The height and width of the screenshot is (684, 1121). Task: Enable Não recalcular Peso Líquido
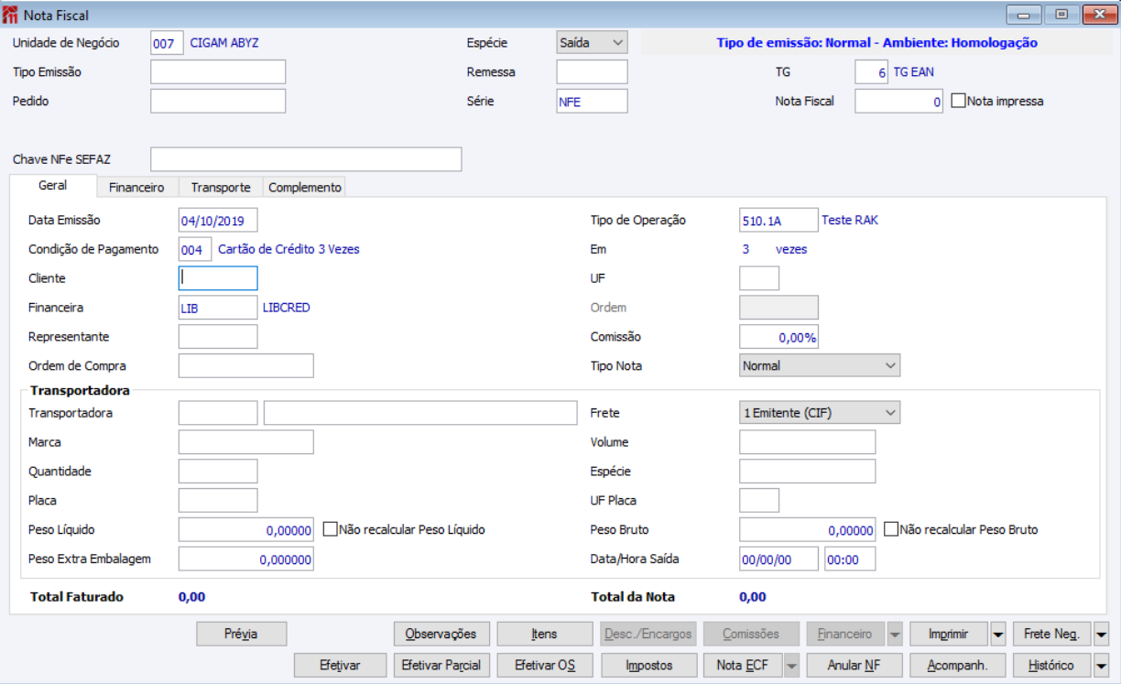coord(331,529)
